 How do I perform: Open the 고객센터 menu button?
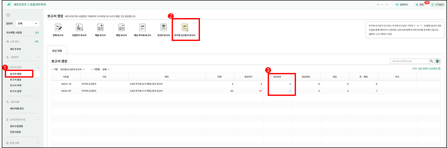click(437, 5)
